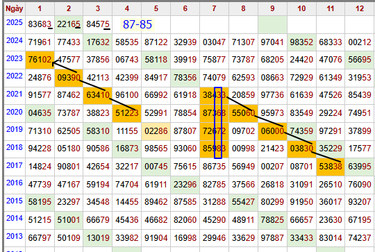Select the cell with value 84575
The image size is (375, 252).
coord(98,24)
